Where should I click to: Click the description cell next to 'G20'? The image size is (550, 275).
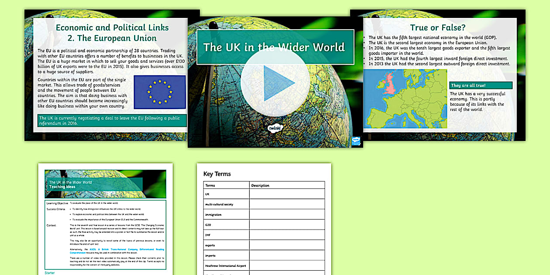coord(287,224)
